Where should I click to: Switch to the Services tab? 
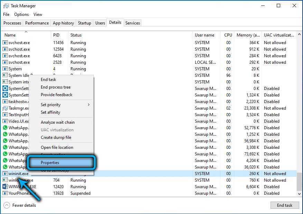(x=133, y=23)
